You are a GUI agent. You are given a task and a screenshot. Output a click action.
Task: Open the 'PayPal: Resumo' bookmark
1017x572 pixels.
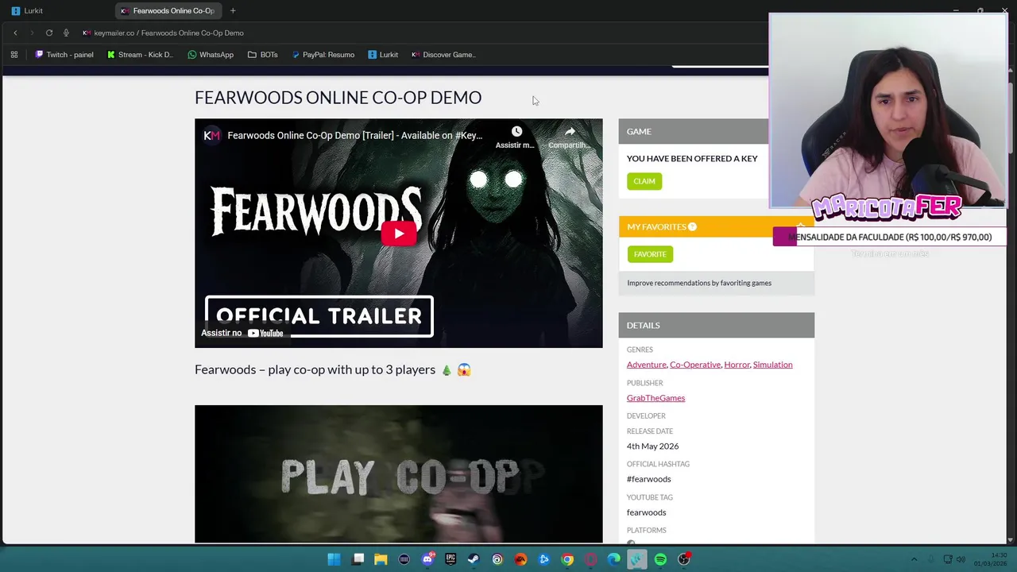(323, 55)
